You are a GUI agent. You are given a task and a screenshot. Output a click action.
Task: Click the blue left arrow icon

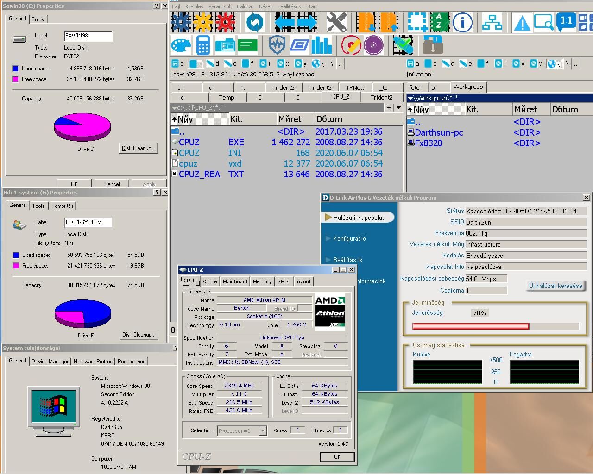[284, 22]
